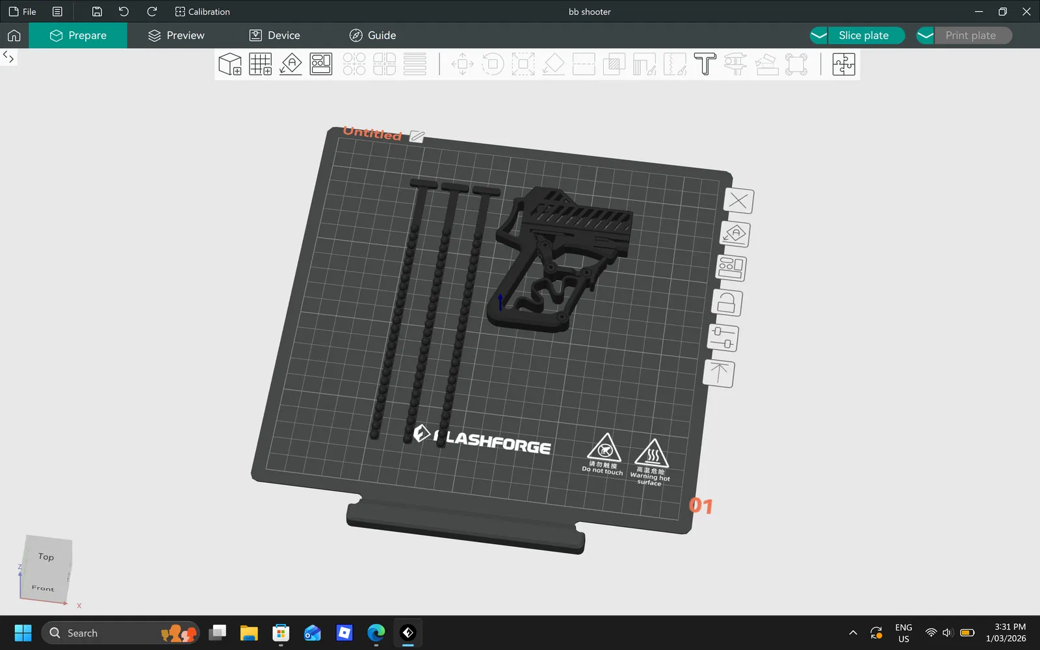Click the taskbar Search box
The image size is (1040, 650).
[120, 633]
